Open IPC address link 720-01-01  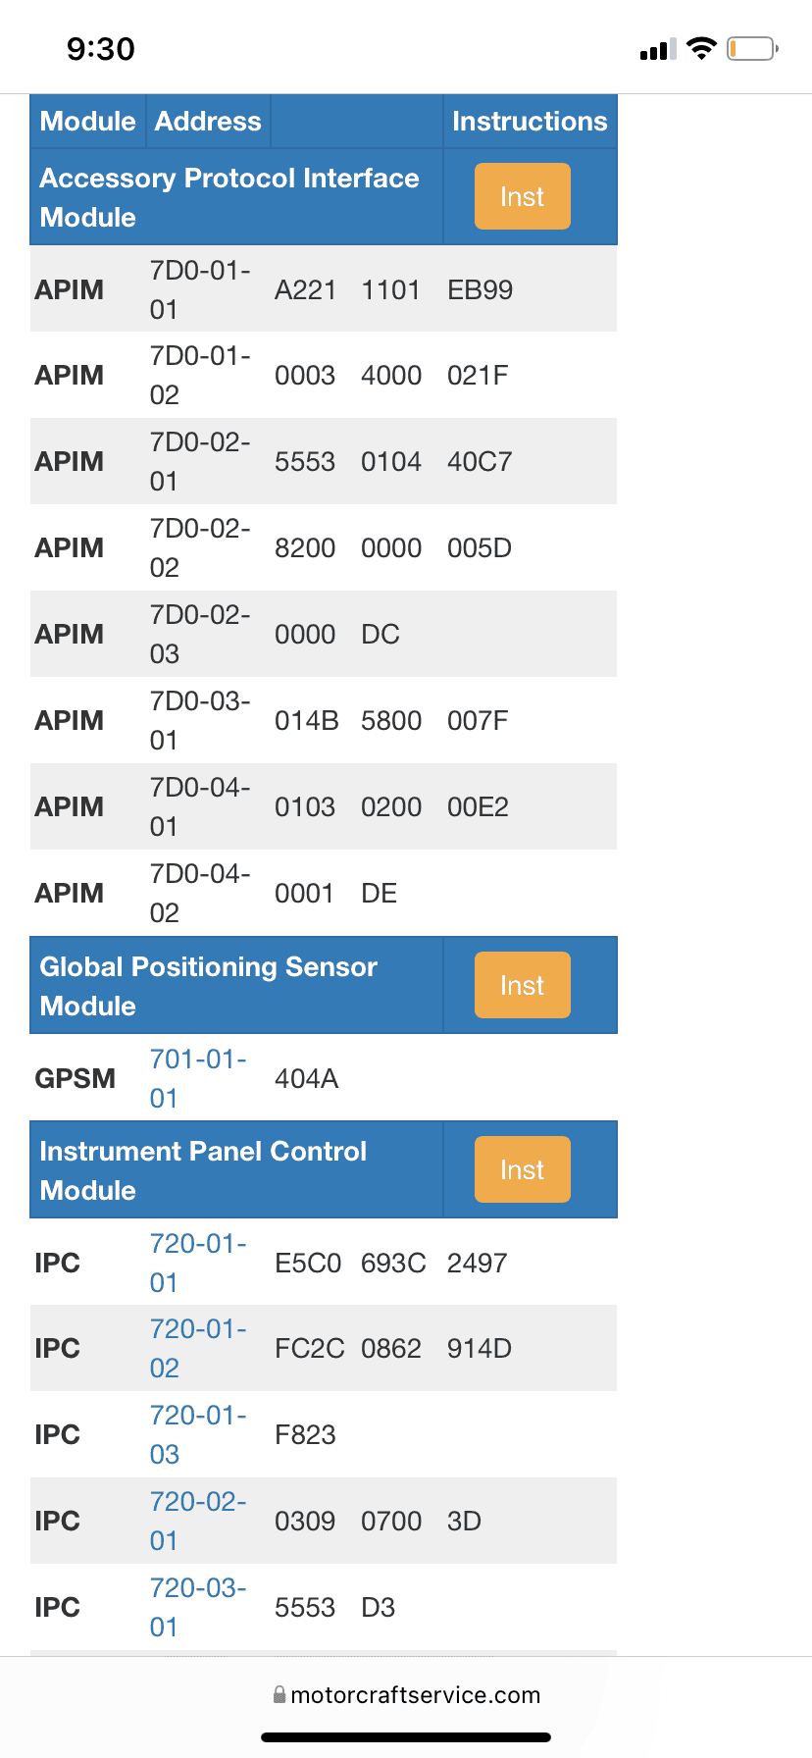coord(198,1263)
